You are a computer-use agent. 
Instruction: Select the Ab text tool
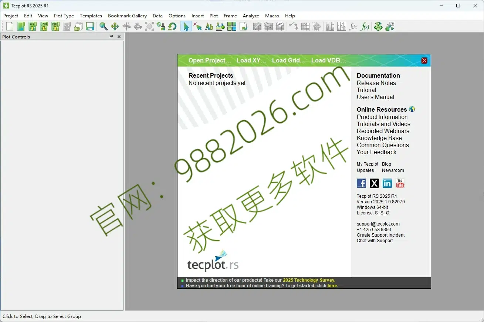[209, 26]
